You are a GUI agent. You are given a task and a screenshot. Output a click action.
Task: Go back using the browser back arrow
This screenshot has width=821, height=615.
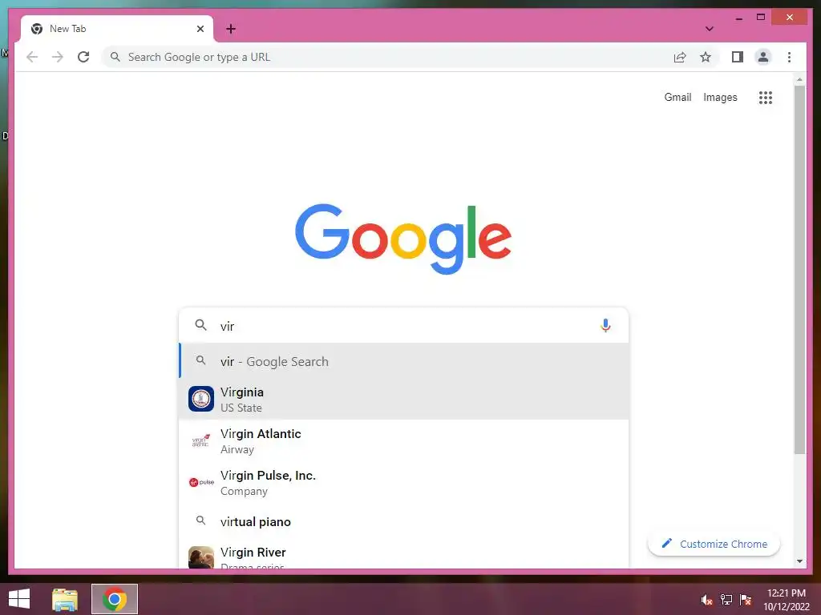(32, 57)
